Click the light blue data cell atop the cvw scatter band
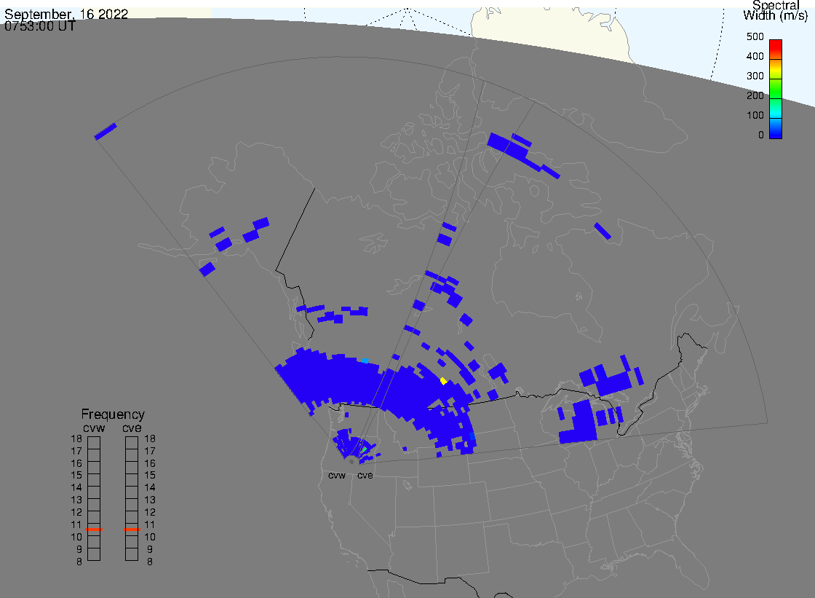Image resolution: width=815 pixels, height=598 pixels. coord(365,361)
